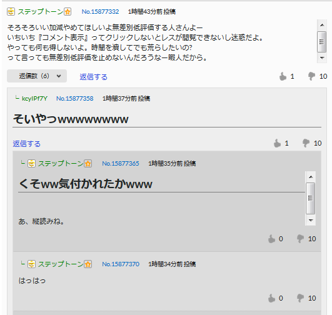The width and height of the screenshot is (332, 315).
Task: Expand the 返信数 (6) replies dropdown
Action: [x=37, y=76]
